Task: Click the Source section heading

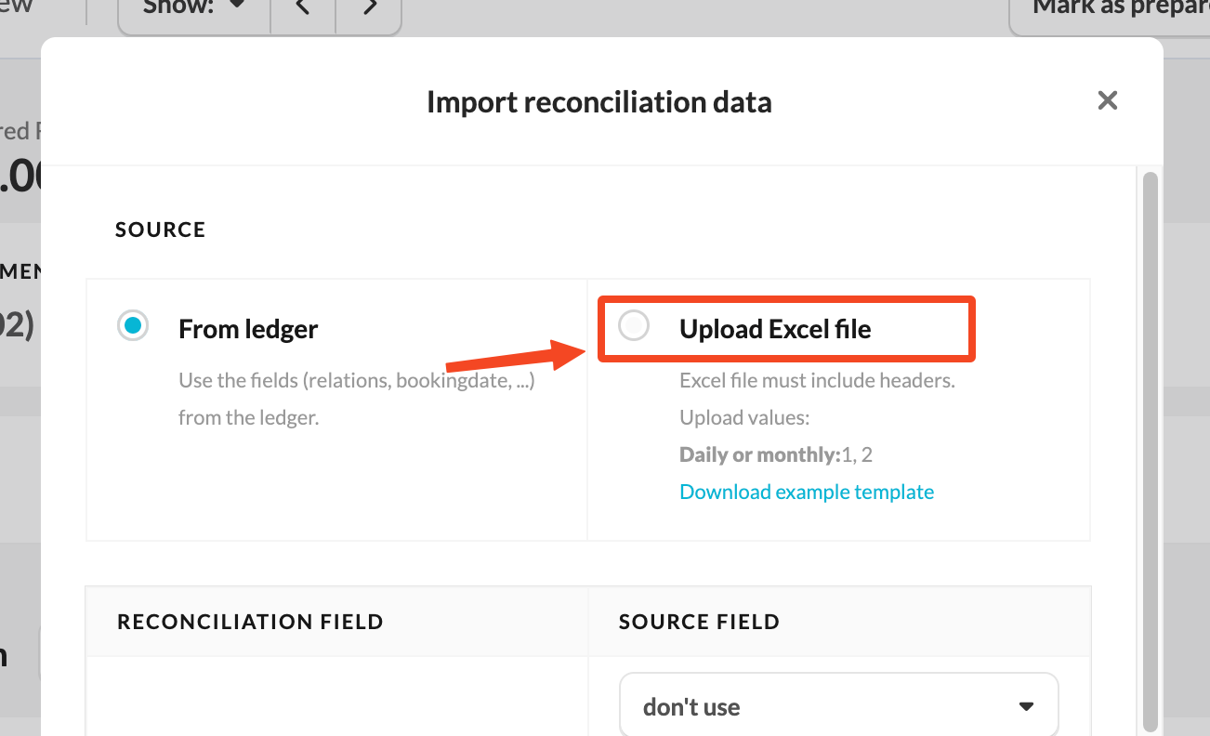Action: 160,230
